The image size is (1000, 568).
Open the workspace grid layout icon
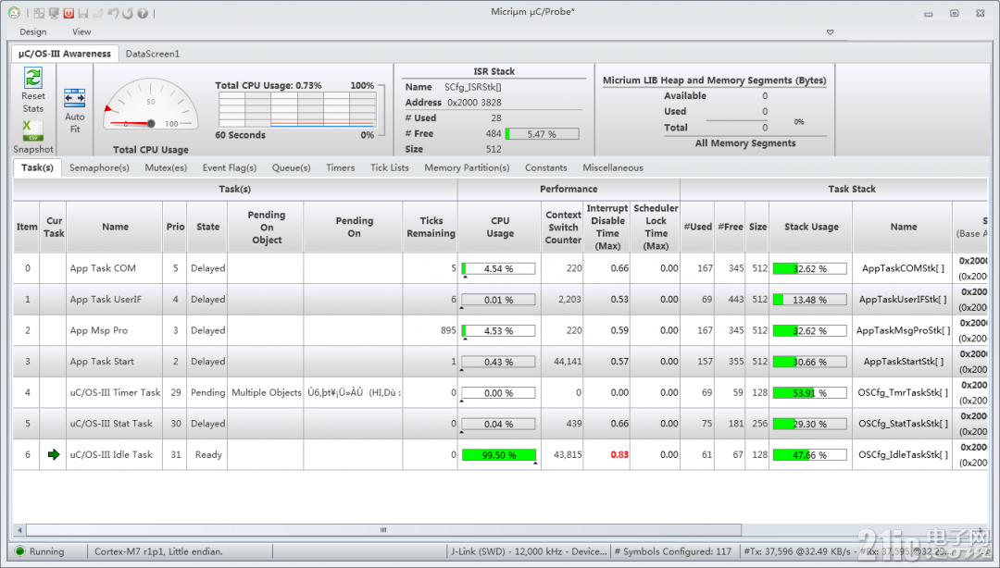(x=40, y=13)
